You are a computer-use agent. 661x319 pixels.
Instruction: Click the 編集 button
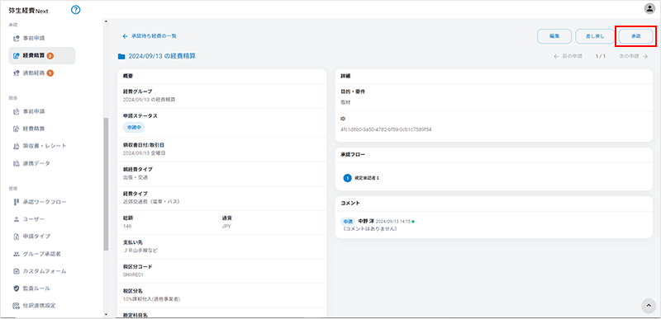point(554,36)
